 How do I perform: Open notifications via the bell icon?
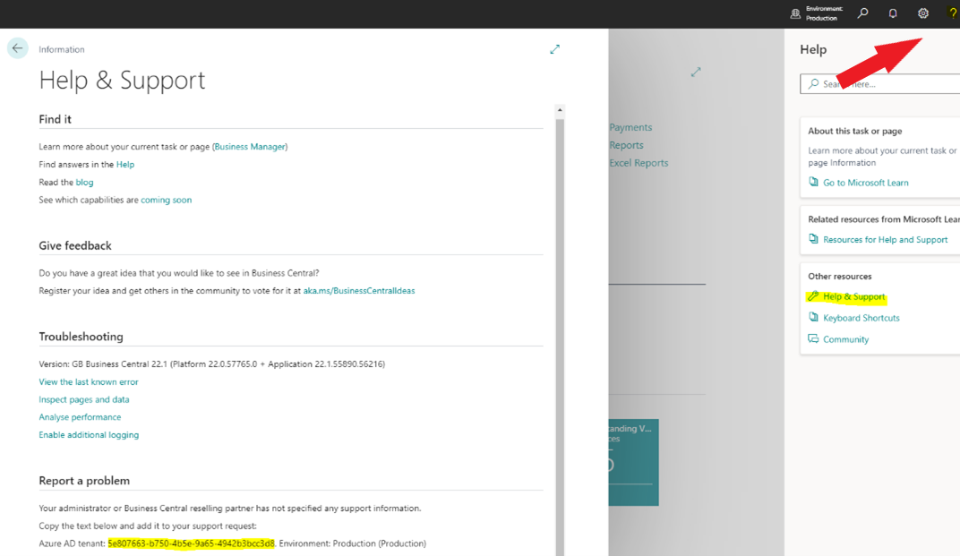click(892, 13)
